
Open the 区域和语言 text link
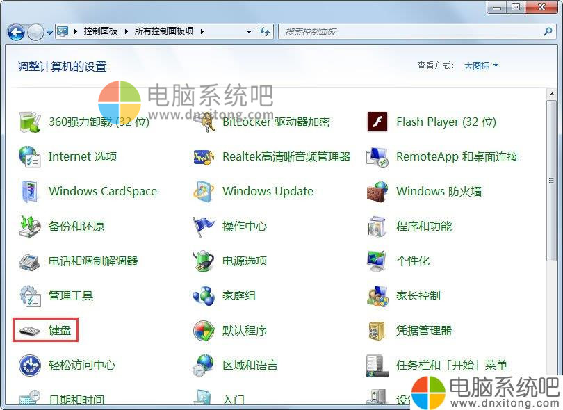point(250,365)
